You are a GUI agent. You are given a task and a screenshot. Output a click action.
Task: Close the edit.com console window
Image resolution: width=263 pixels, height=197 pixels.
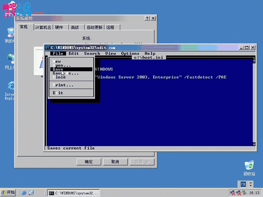coord(253,48)
